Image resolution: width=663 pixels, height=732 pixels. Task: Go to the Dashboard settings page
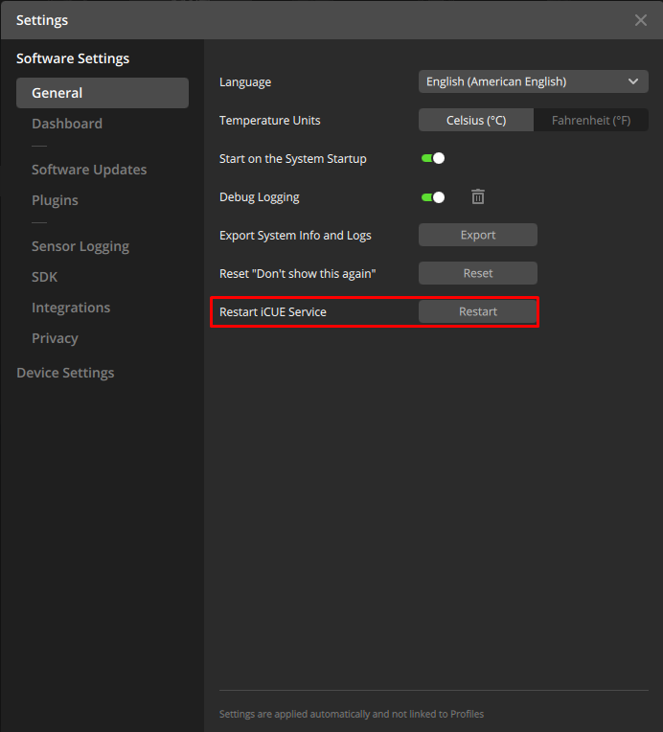coord(67,124)
